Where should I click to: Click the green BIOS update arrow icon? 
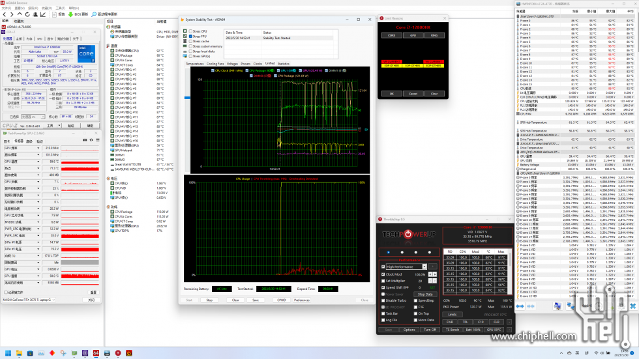pyautogui.click(x=70, y=14)
